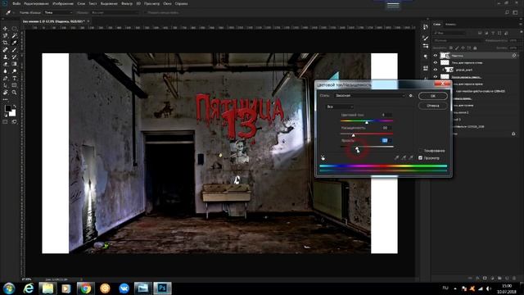Open the layer blend mode dropdown

(x=457, y=40)
